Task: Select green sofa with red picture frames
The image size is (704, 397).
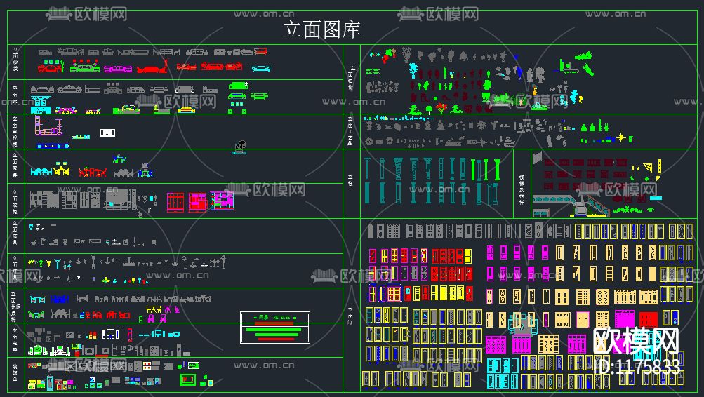Action: tap(84, 67)
